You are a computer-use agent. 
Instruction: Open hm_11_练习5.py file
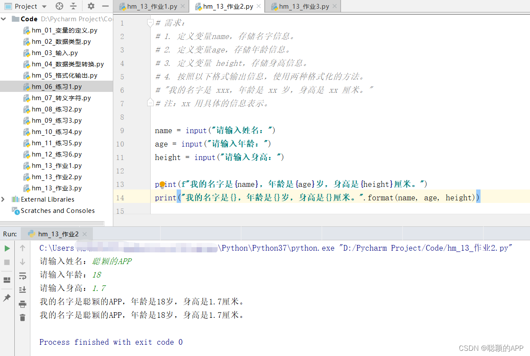pyautogui.click(x=56, y=143)
